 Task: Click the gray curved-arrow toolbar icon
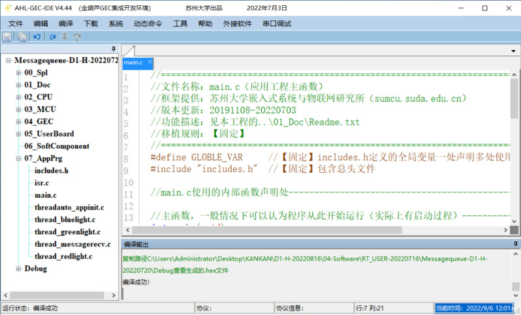(x=77, y=37)
